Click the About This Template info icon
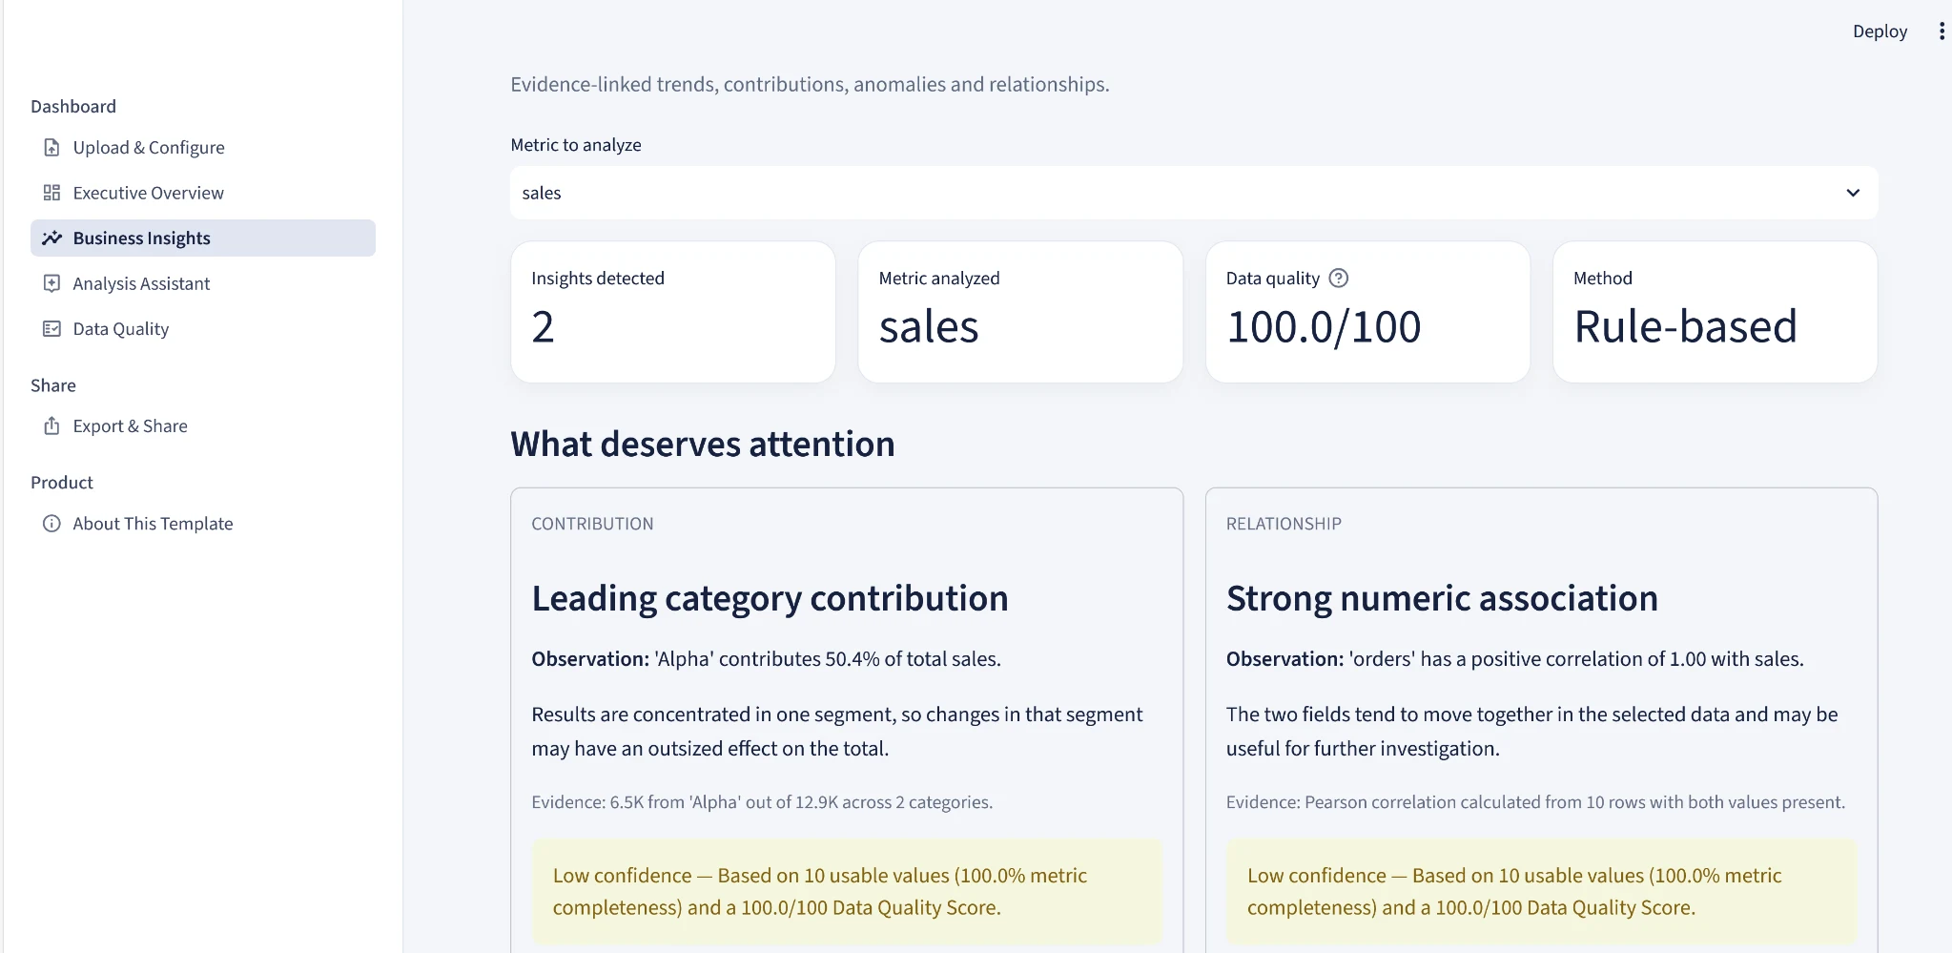The height and width of the screenshot is (953, 1952). 51,524
